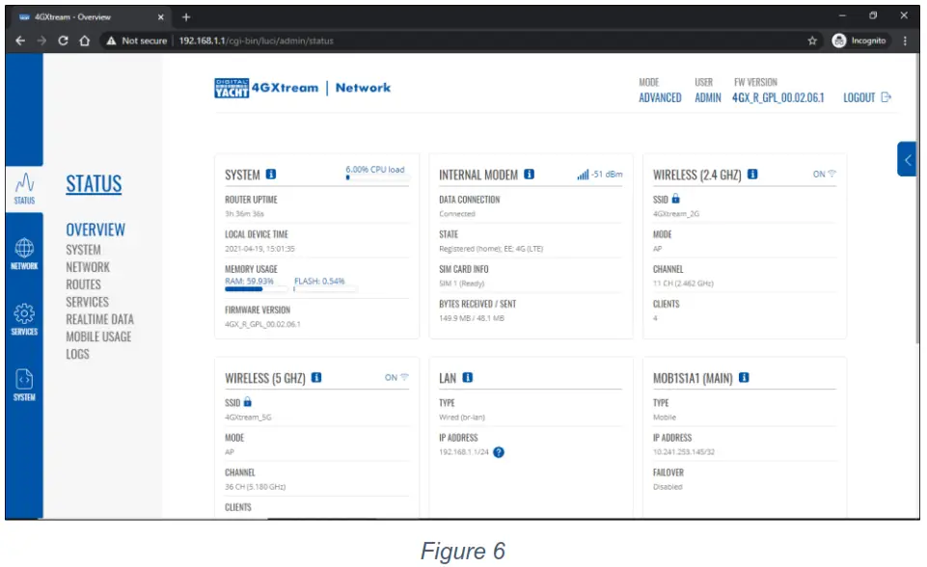The height and width of the screenshot is (567, 927).
Task: Open the System sidebar file icon
Action: point(24,378)
